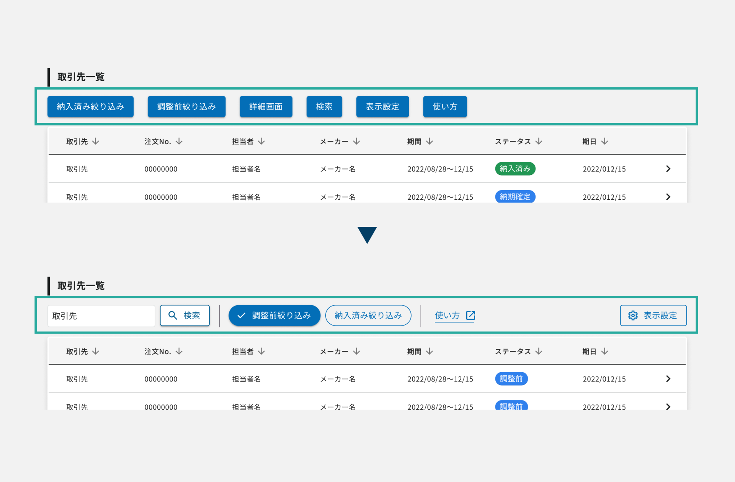Toggle the checked 調整前絞り込み filter chip

pos(274,316)
